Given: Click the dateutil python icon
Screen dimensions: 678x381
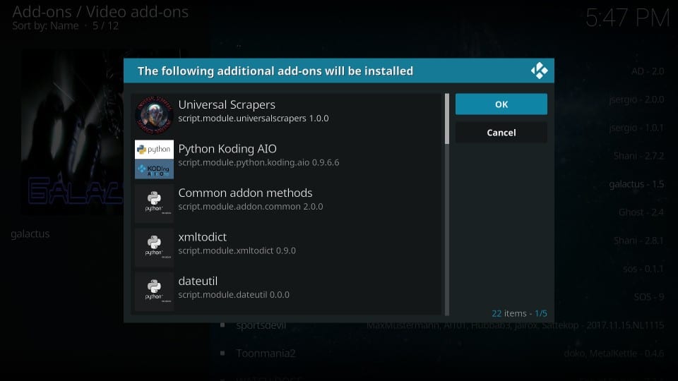Looking at the screenshot, I should [x=154, y=291].
